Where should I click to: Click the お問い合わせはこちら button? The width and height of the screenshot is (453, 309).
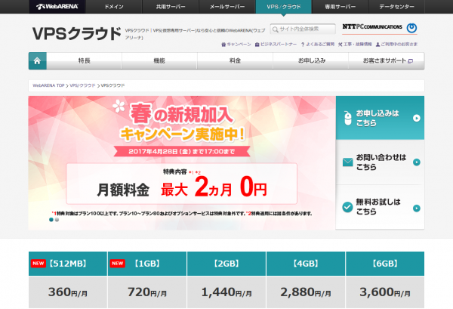[x=381, y=162]
